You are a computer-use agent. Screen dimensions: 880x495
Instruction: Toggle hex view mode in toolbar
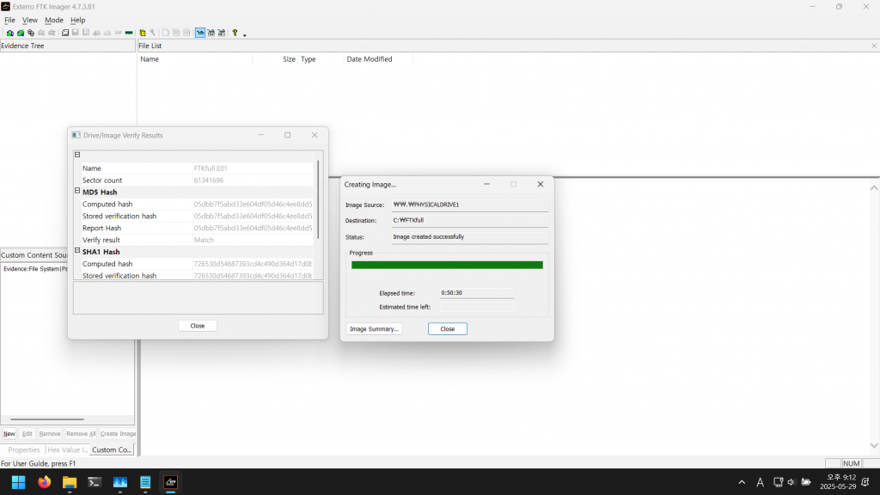point(222,34)
